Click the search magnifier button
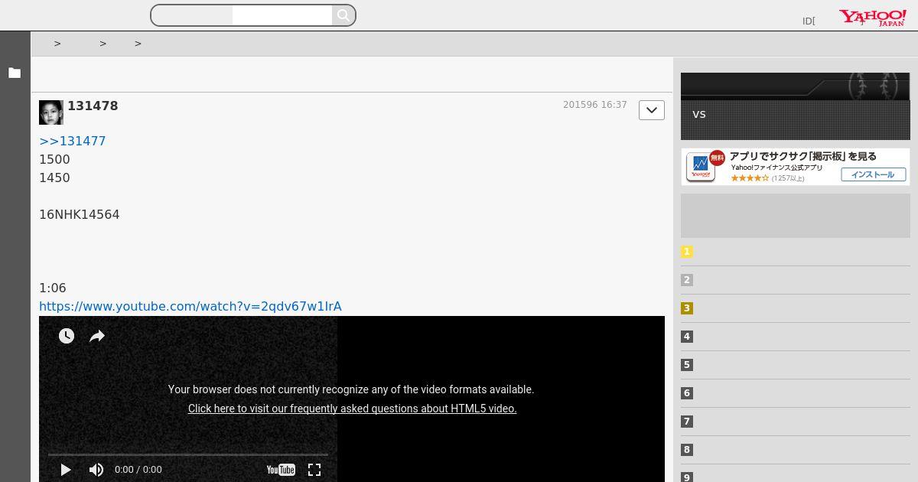 343,15
